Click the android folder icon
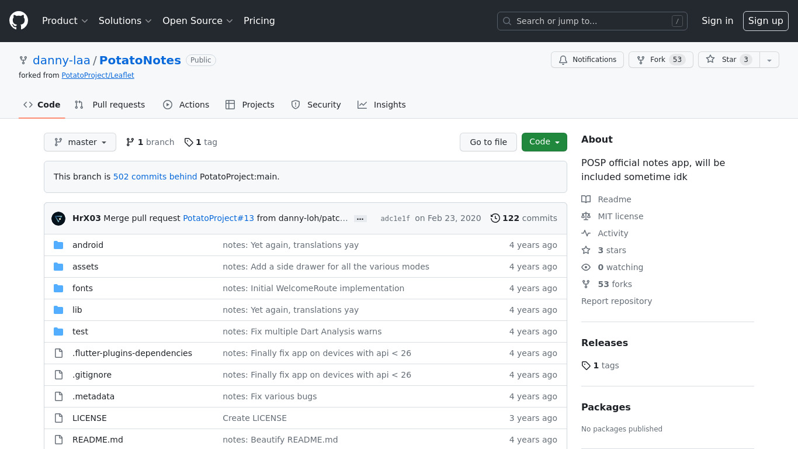The height and width of the screenshot is (449, 798). (x=58, y=245)
